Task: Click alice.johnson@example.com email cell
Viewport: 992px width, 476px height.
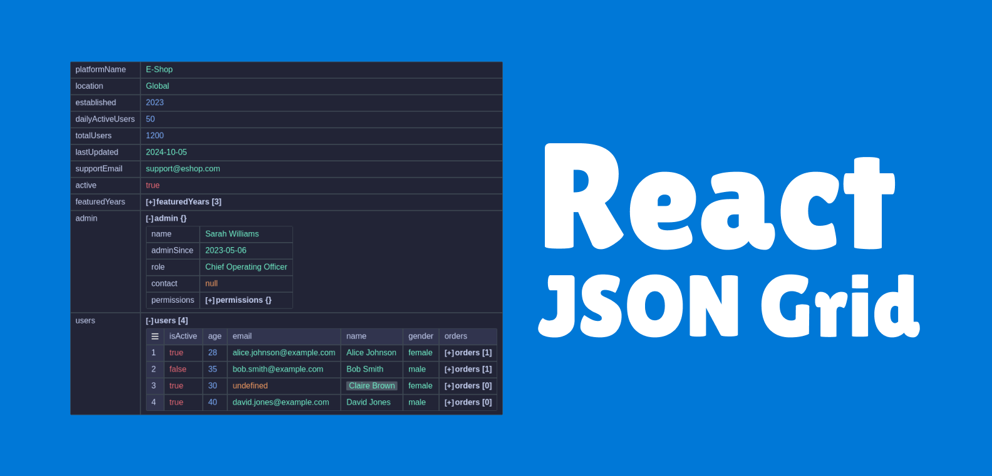Action: [284, 353]
